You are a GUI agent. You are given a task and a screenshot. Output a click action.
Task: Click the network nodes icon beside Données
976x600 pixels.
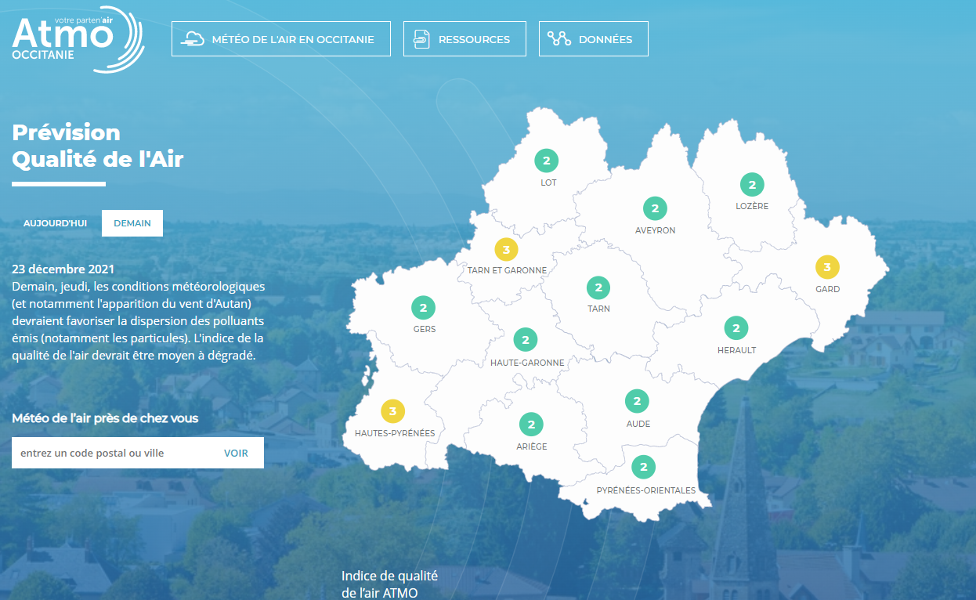click(558, 39)
